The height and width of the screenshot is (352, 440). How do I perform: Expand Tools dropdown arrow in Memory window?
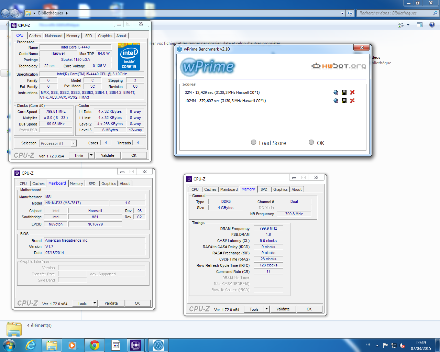(x=266, y=309)
